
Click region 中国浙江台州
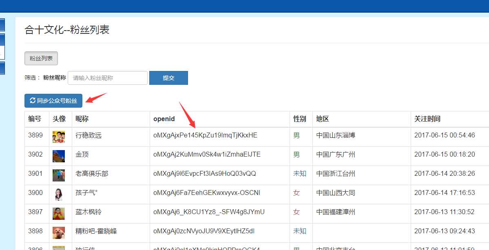tap(336, 174)
